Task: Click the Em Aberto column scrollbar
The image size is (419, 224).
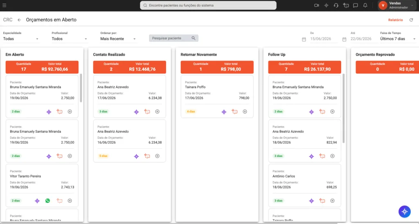Action: [81, 88]
